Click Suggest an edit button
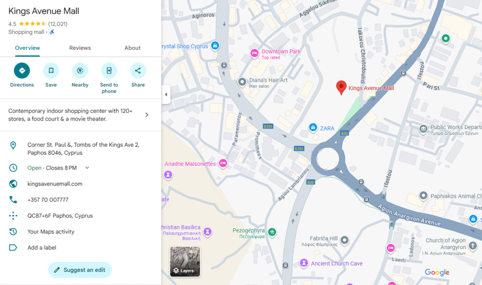Image resolution: width=482 pixels, height=285 pixels. (80, 270)
